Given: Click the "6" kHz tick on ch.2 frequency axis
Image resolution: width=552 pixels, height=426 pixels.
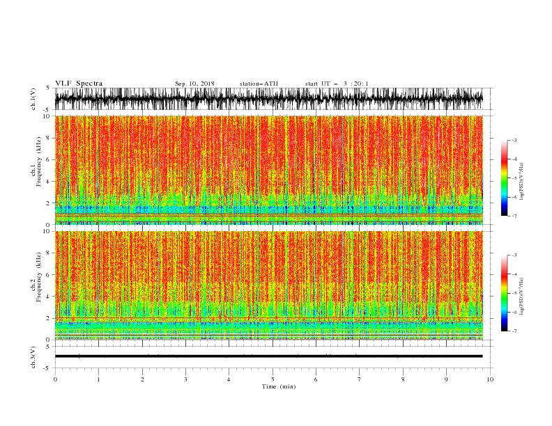Looking at the screenshot, I should coord(48,275).
